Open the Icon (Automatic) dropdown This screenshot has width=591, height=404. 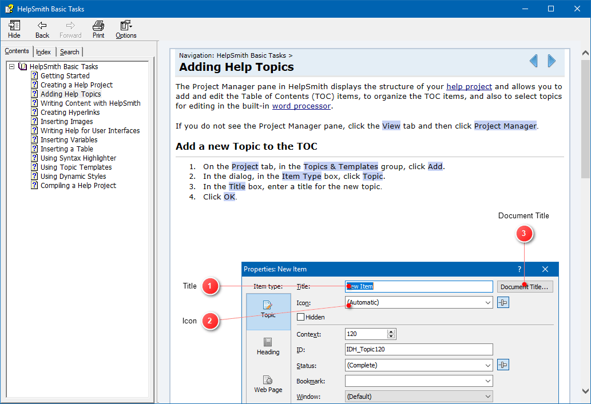point(487,302)
